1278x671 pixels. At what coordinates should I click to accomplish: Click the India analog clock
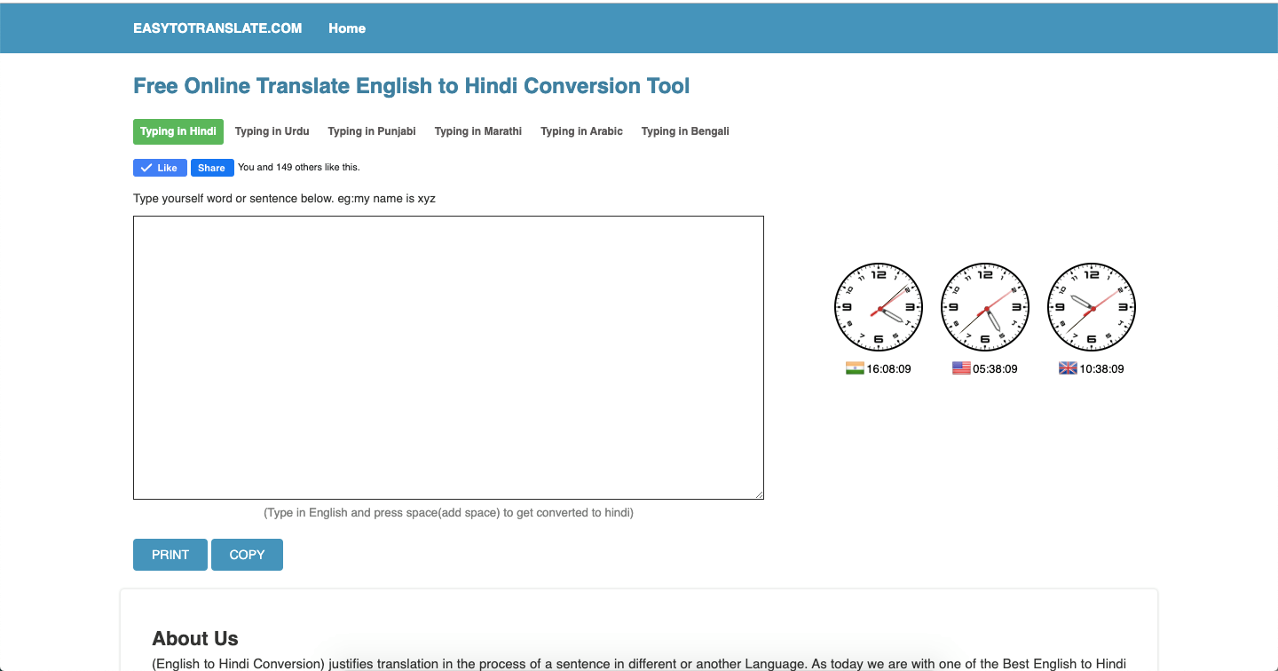(879, 307)
